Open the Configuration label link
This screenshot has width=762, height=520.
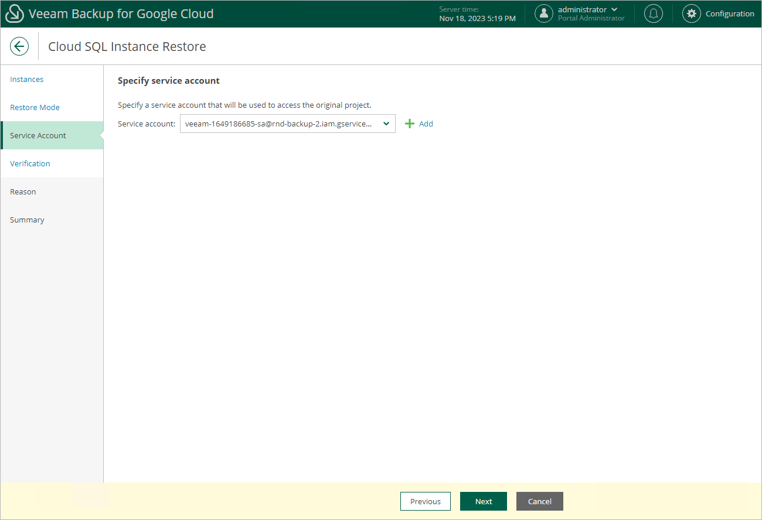point(730,13)
